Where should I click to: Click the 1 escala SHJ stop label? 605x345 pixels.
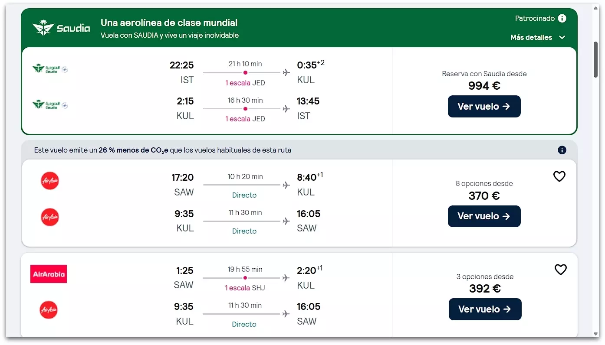245,288
